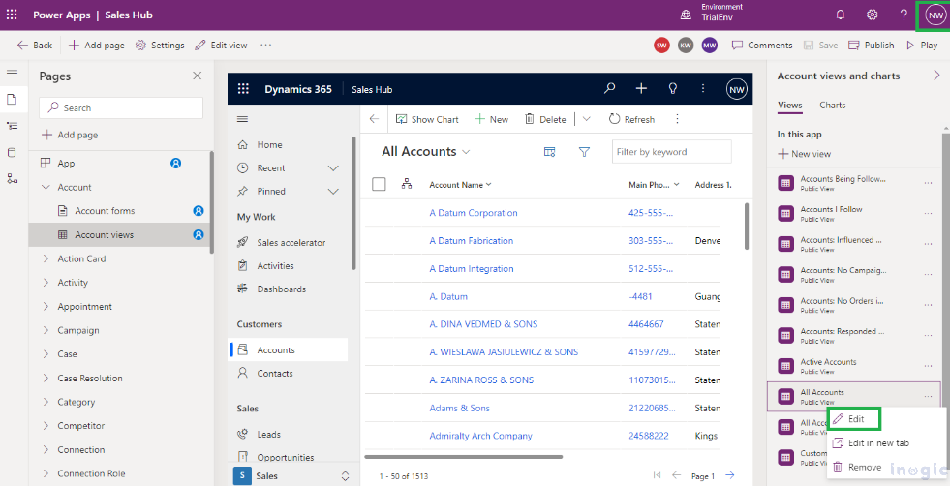
Task: Click the Edit view button
Action: pos(221,45)
